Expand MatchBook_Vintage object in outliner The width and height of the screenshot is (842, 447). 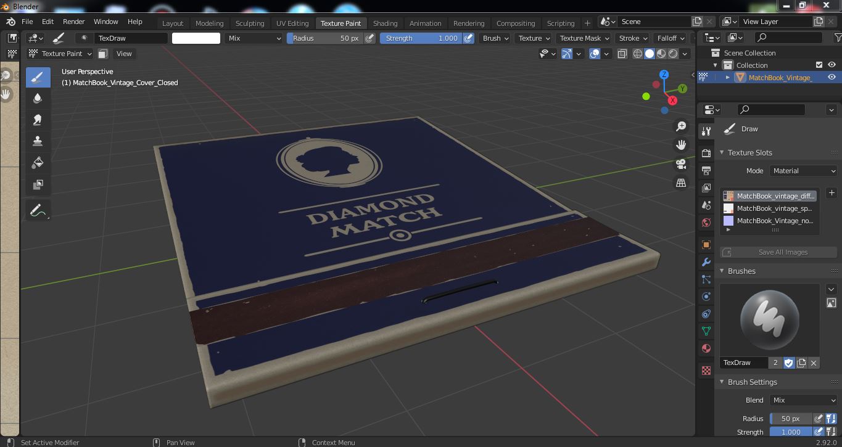[728, 77]
